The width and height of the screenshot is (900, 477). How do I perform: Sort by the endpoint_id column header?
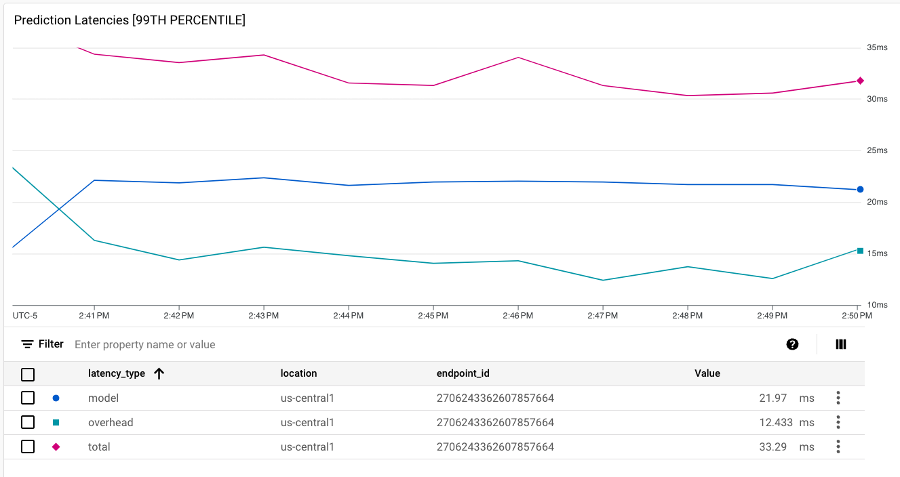(463, 373)
